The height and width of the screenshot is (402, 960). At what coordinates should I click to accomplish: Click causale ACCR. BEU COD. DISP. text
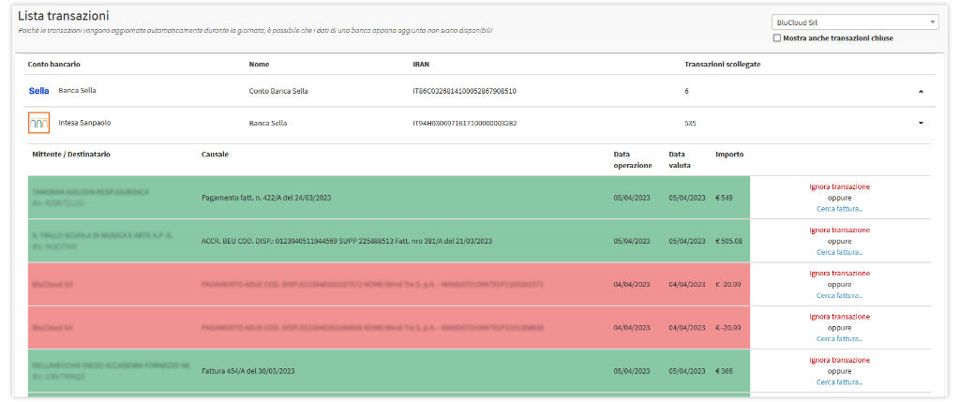point(347,241)
